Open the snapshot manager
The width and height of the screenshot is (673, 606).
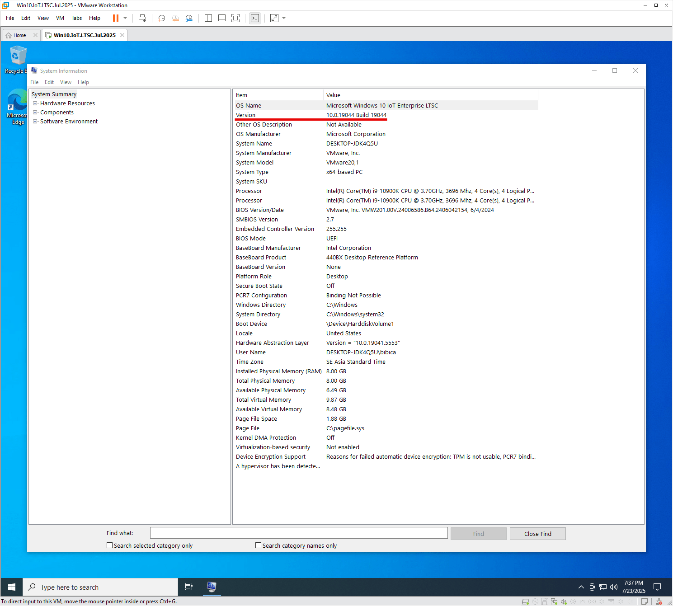tap(189, 18)
